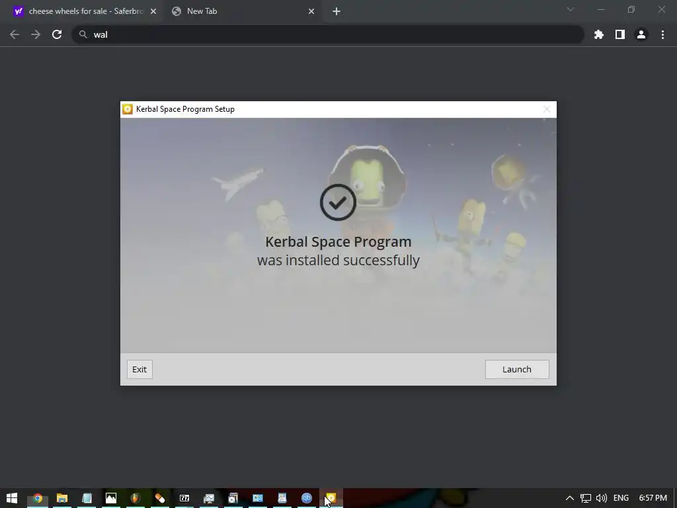Open the qBittorrent taskbar icon
Image resolution: width=677 pixels, height=508 pixels.
click(x=307, y=498)
